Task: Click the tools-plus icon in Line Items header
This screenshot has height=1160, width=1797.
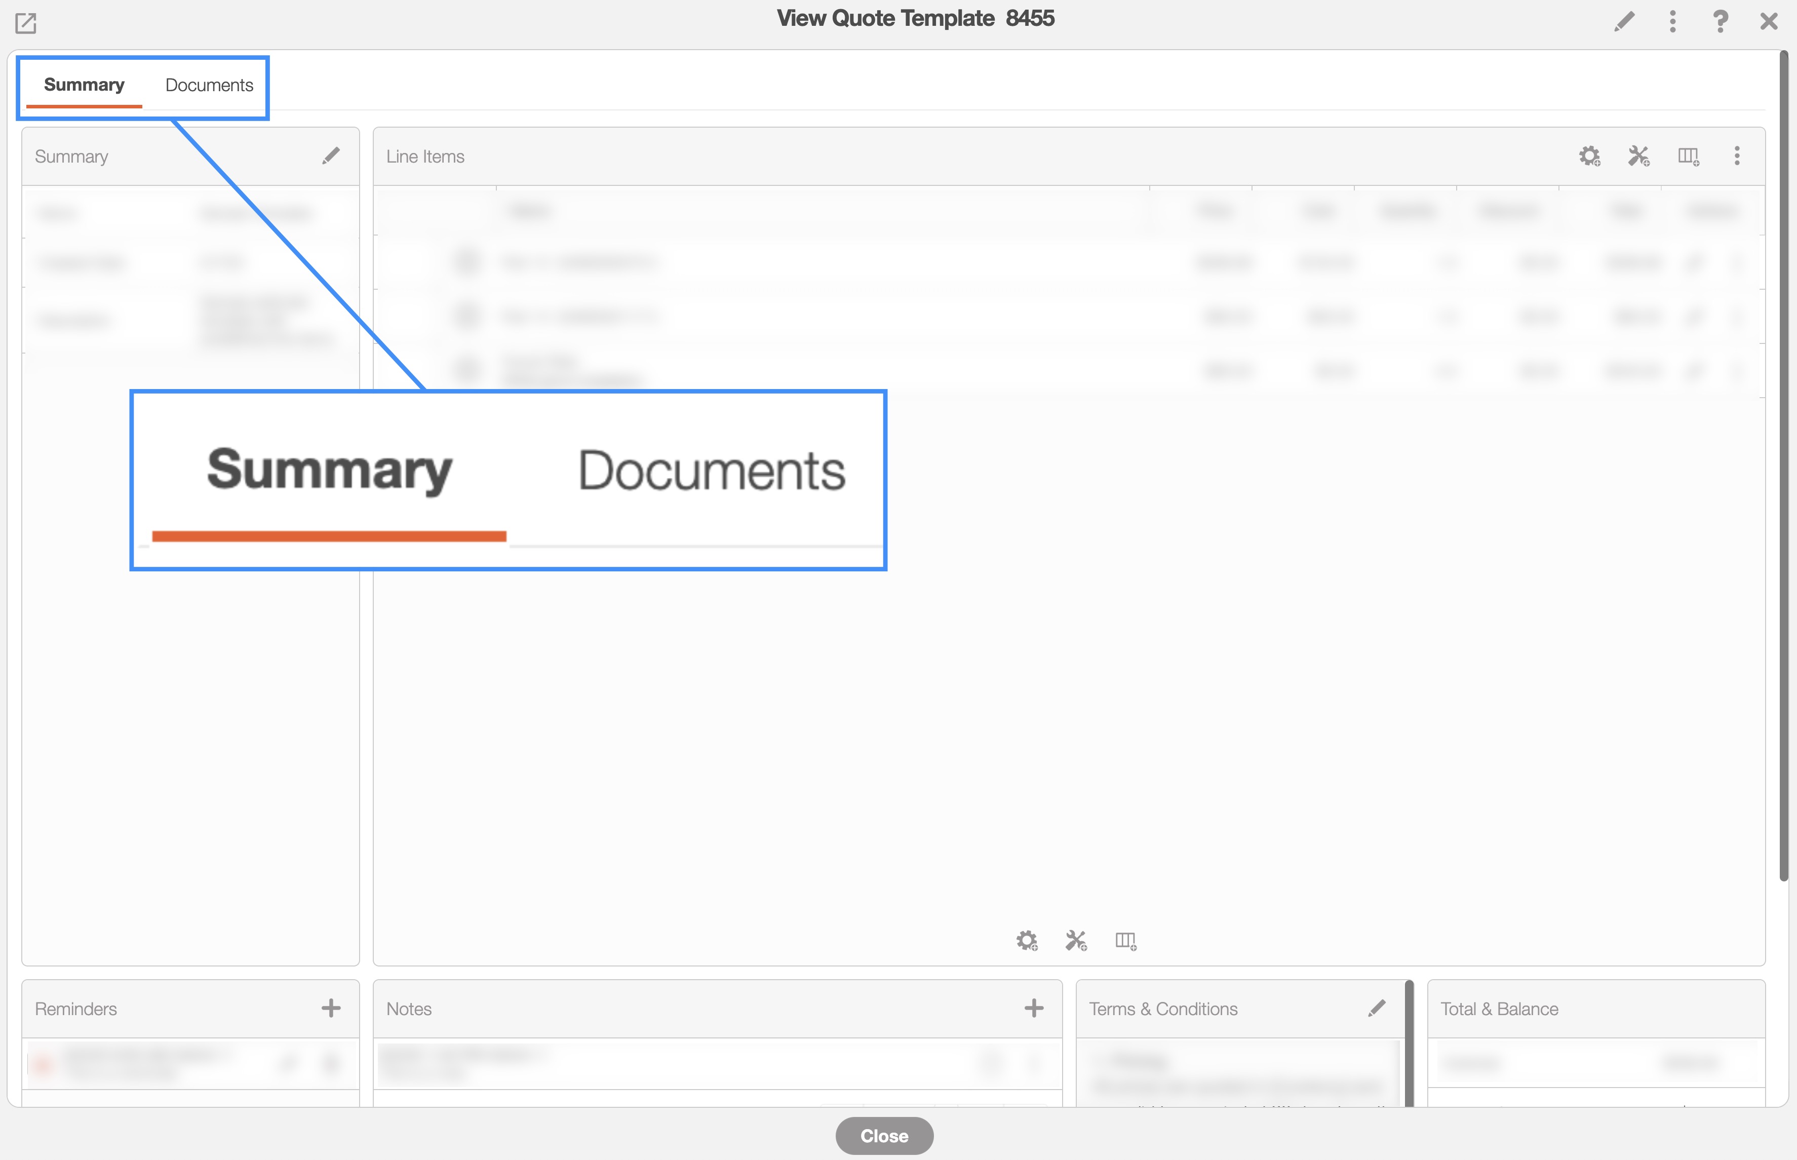Action: click(x=1639, y=156)
